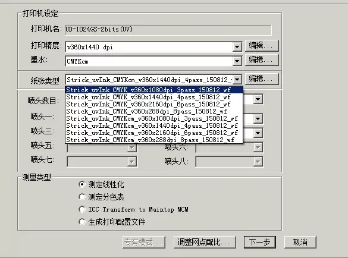The image size is (348, 258).
Task: Open the 喷头数目 dropdown arrow
Action: (x=258, y=99)
